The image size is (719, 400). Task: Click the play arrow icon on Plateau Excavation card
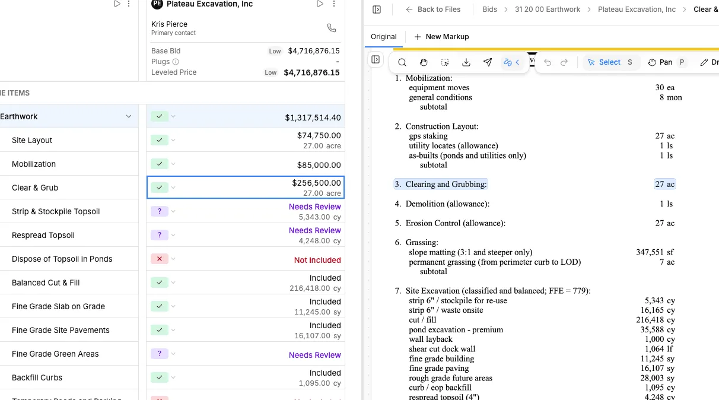(320, 4)
